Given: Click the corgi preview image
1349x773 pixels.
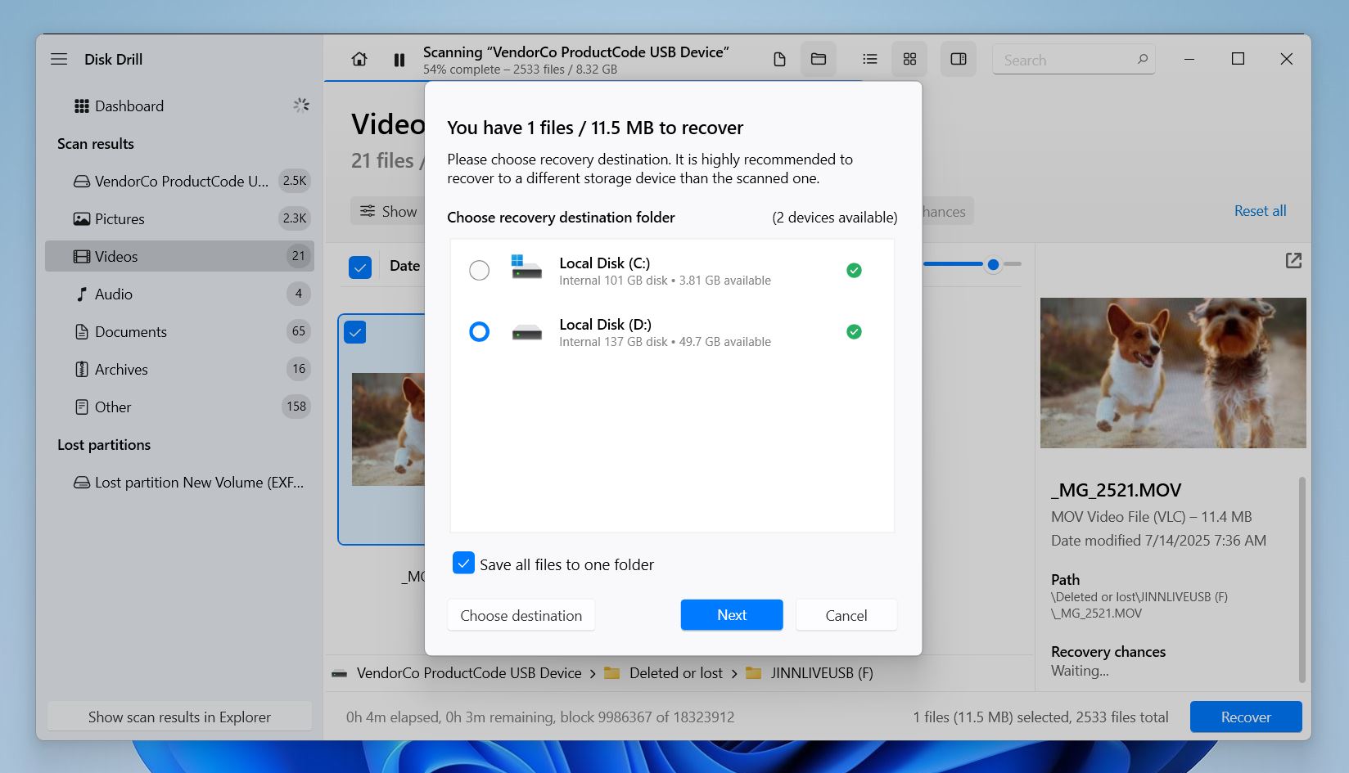Looking at the screenshot, I should 1173,373.
